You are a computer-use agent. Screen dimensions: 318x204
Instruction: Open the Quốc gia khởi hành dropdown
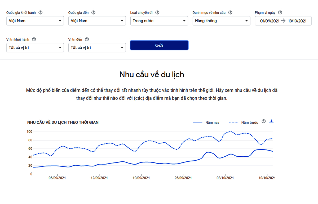tap(35, 21)
